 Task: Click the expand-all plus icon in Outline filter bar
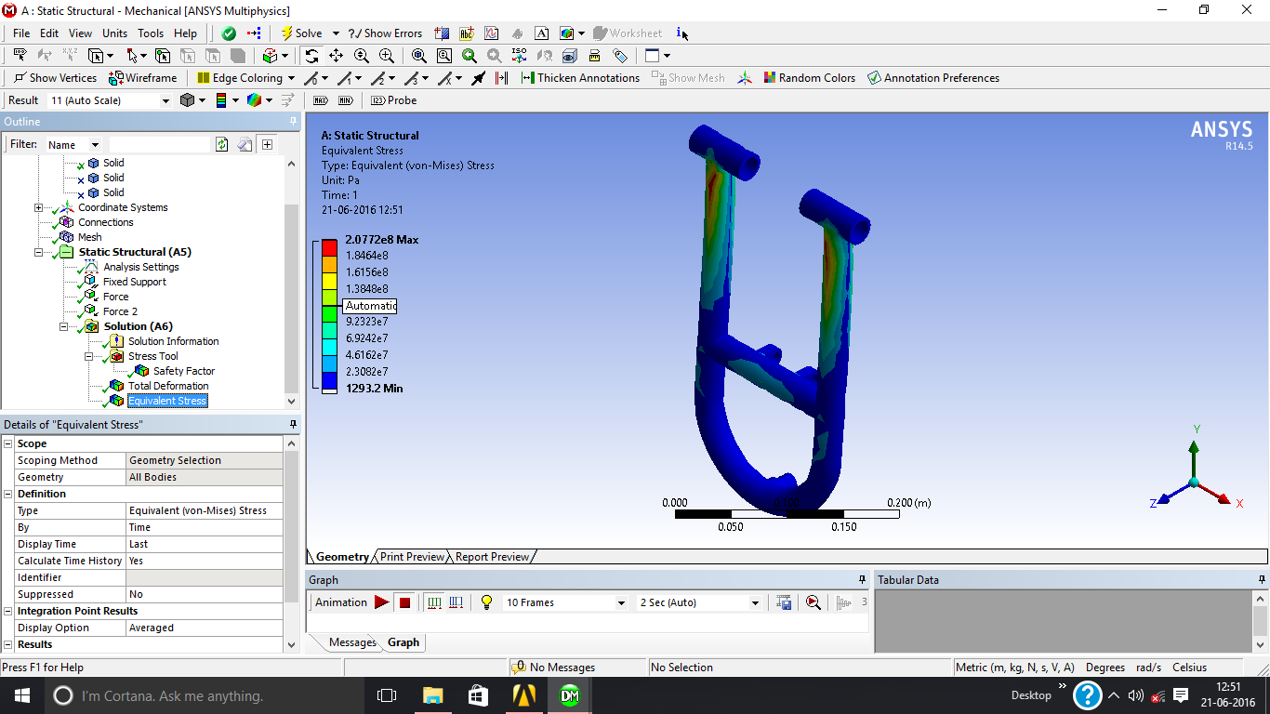click(268, 144)
